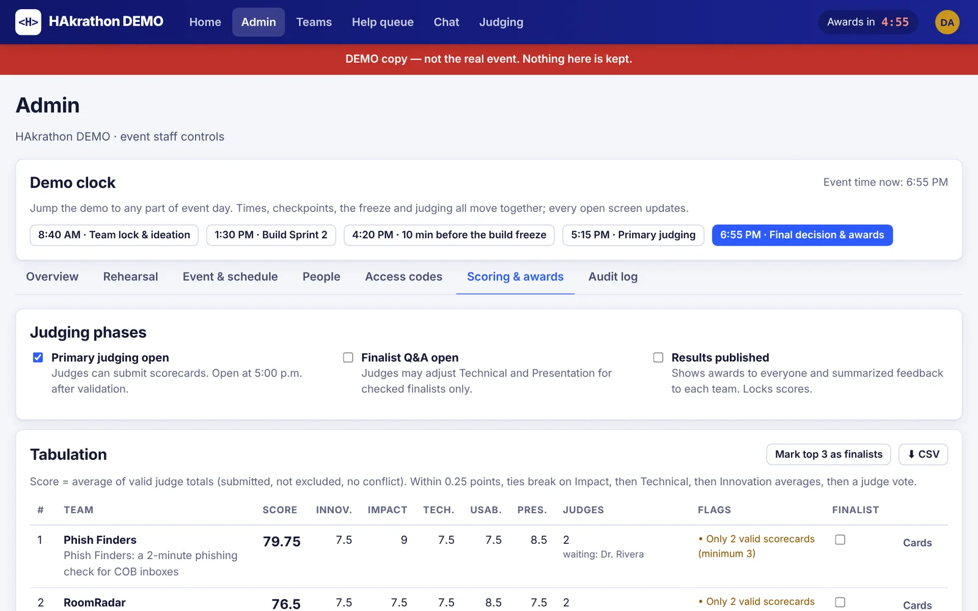Image resolution: width=978 pixels, height=611 pixels.
Task: Open the Chat page
Action: click(446, 22)
